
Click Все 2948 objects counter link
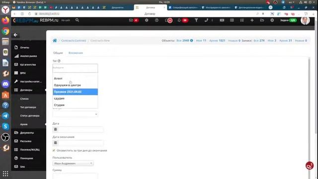coord(183,41)
